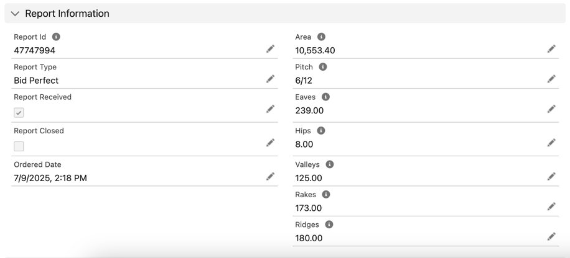
Task: Edit the Ordered Date pencil icon
Action: pyautogui.click(x=270, y=177)
